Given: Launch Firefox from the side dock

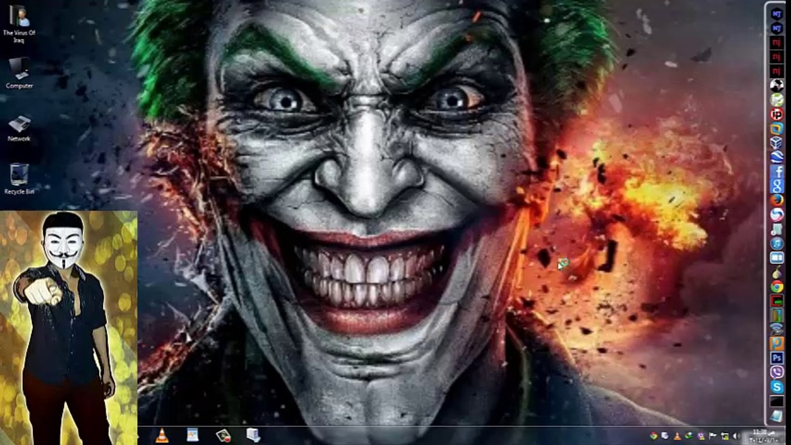Looking at the screenshot, I should point(777,200).
